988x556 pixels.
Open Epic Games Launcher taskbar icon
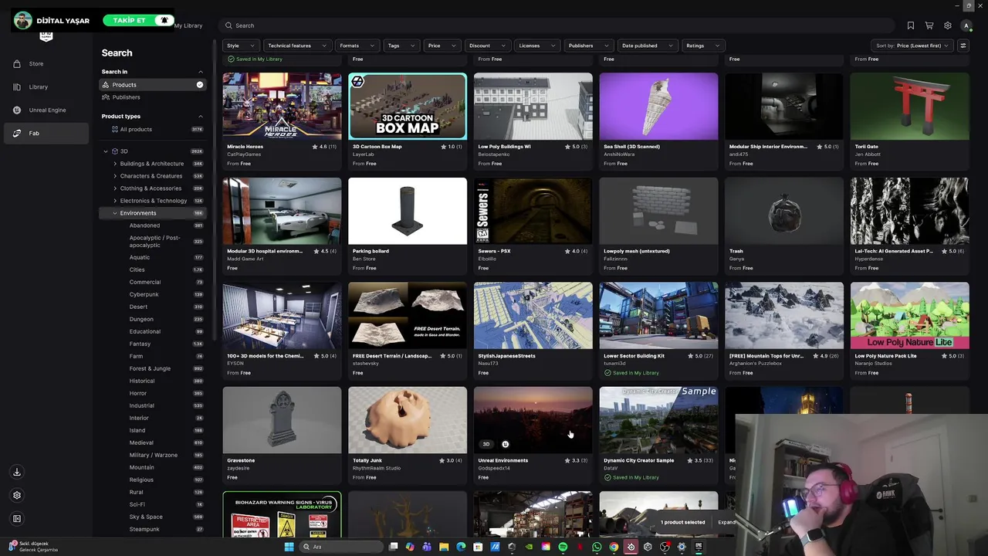point(699,547)
